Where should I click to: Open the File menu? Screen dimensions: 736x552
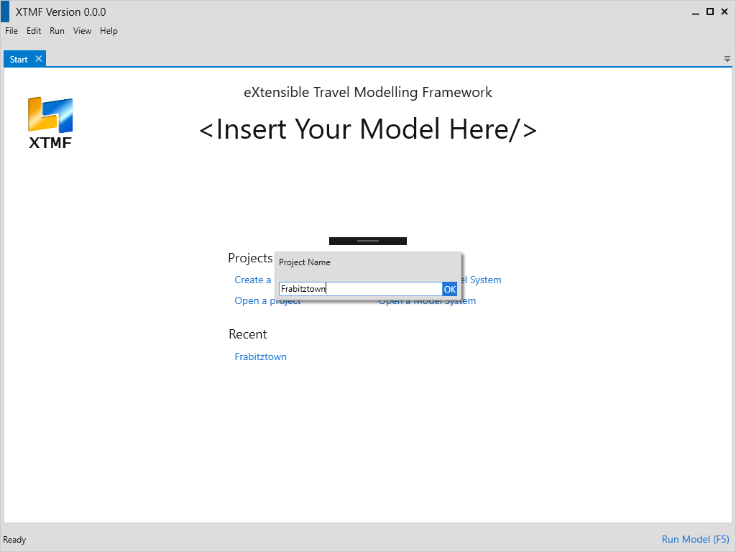11,31
